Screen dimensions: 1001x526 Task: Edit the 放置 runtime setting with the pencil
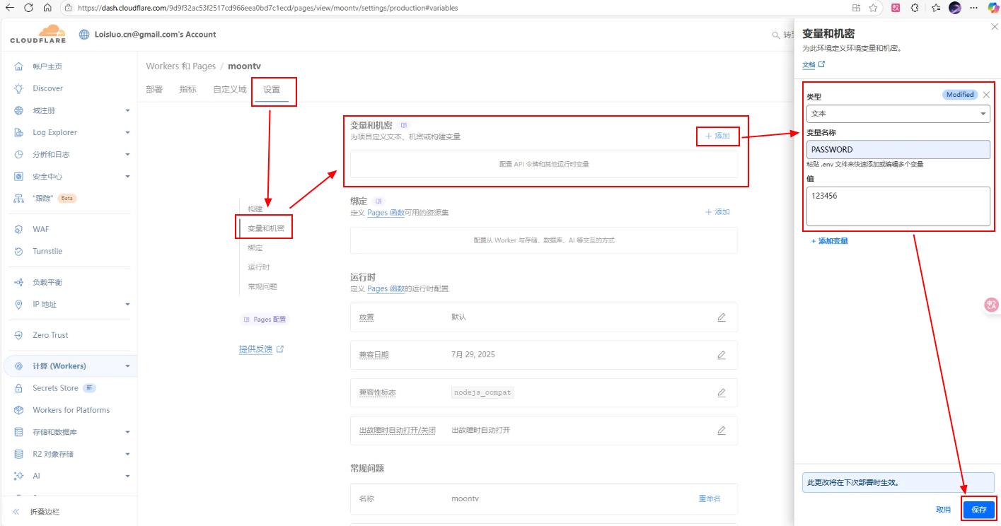point(722,317)
